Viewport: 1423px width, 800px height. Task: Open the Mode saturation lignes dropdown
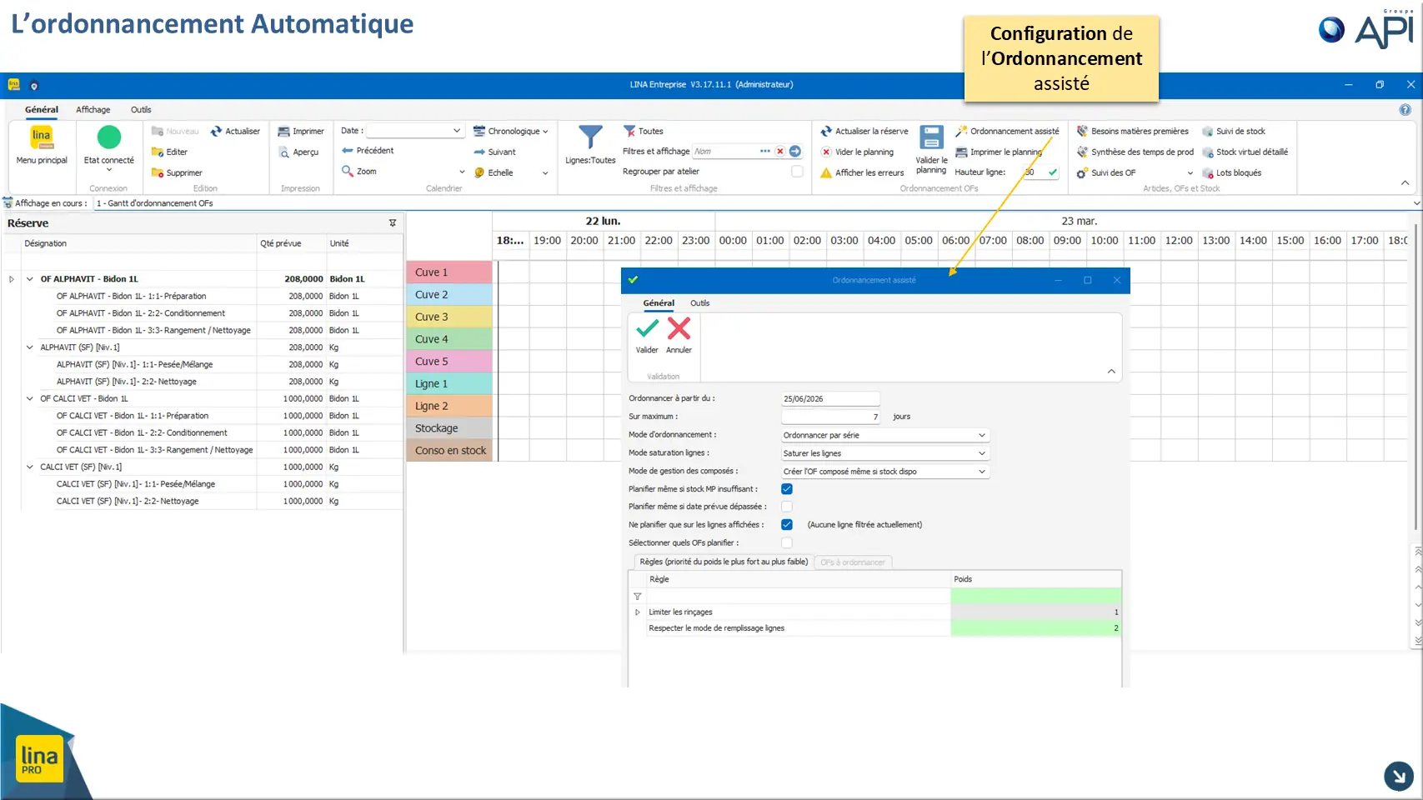[x=884, y=453]
